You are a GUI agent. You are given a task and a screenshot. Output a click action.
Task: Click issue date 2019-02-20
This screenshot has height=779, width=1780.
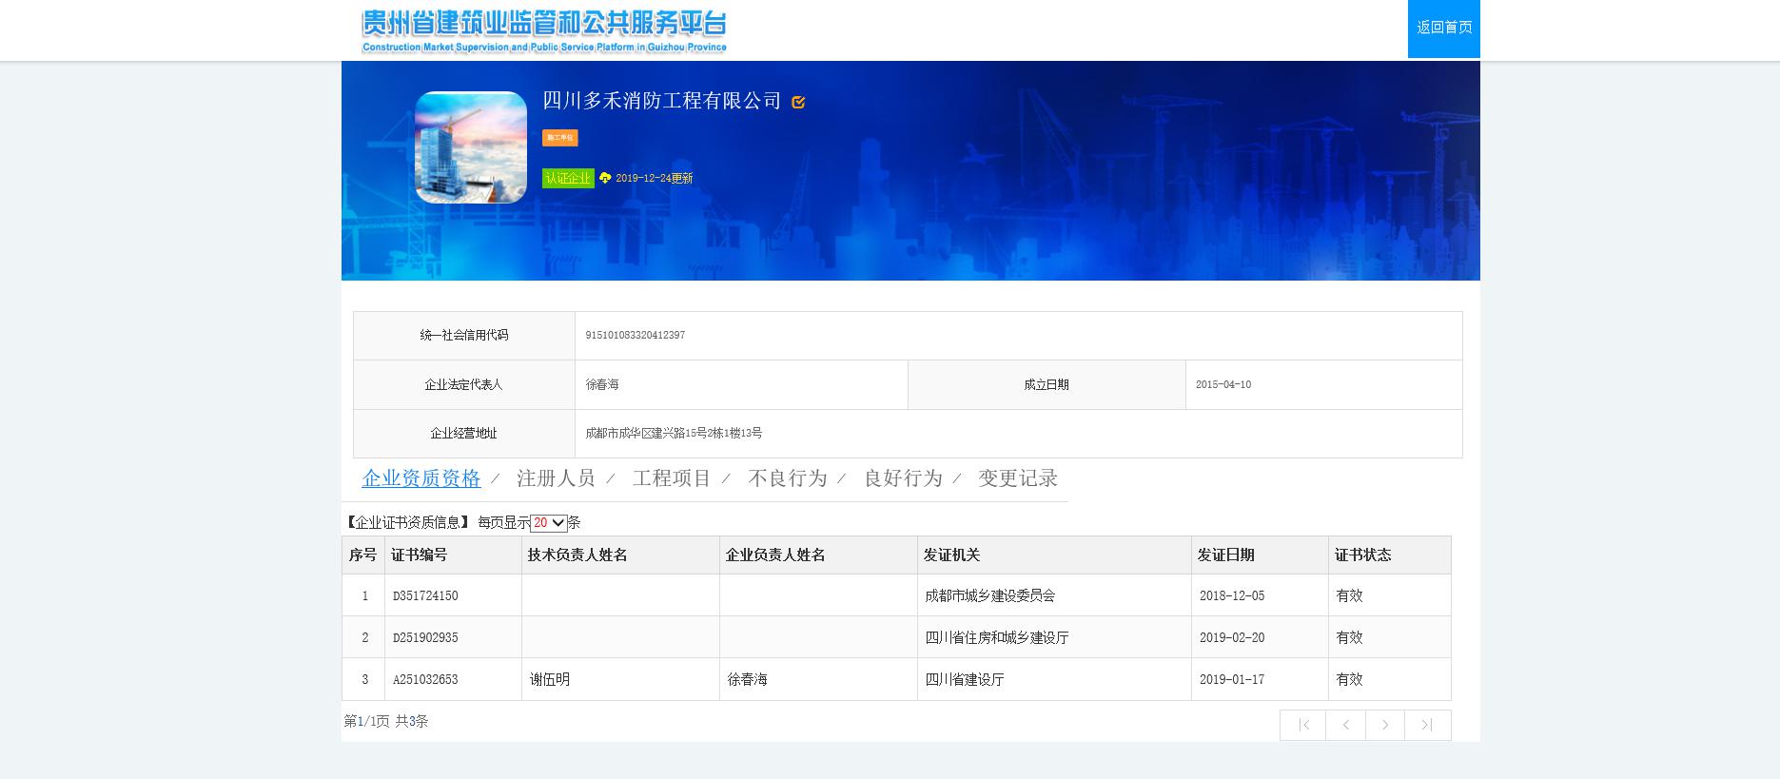pyautogui.click(x=1232, y=638)
